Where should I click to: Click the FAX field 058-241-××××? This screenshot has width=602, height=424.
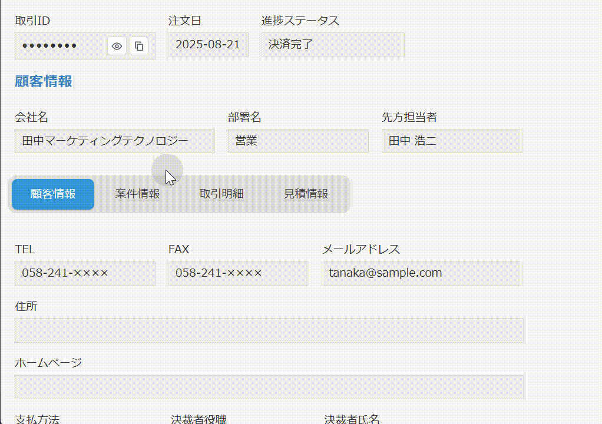(239, 273)
